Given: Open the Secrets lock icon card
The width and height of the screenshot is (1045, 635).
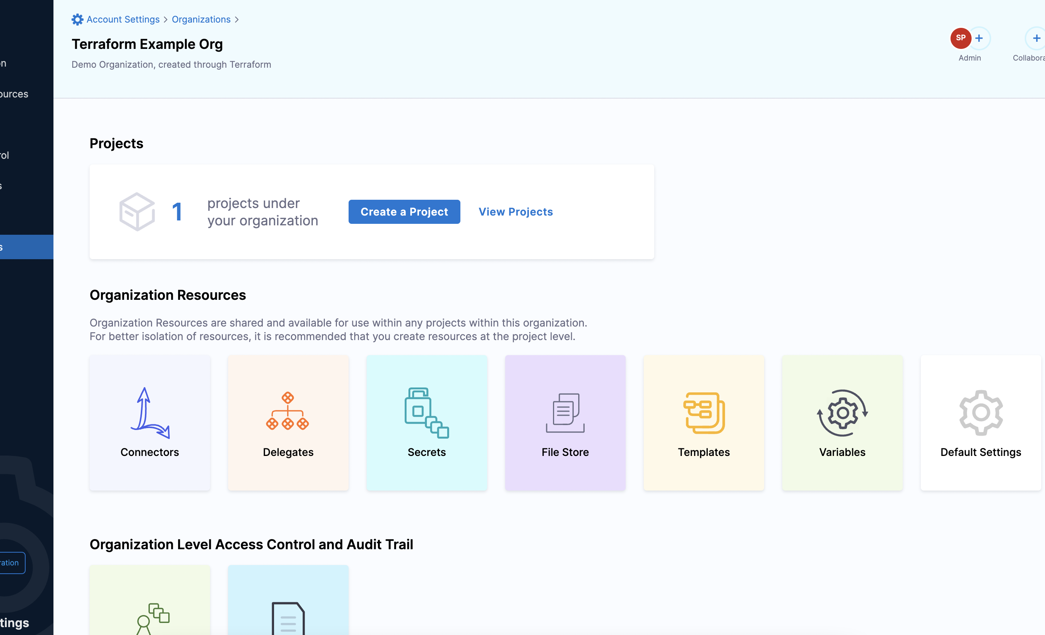Looking at the screenshot, I should click(x=426, y=413).
